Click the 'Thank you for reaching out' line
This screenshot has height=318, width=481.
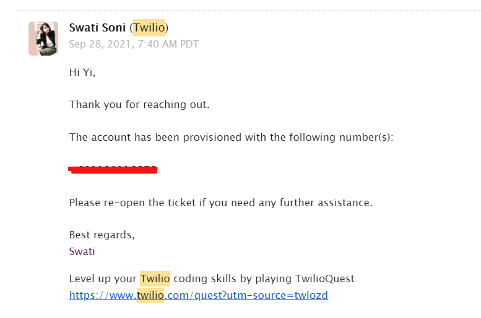139,104
